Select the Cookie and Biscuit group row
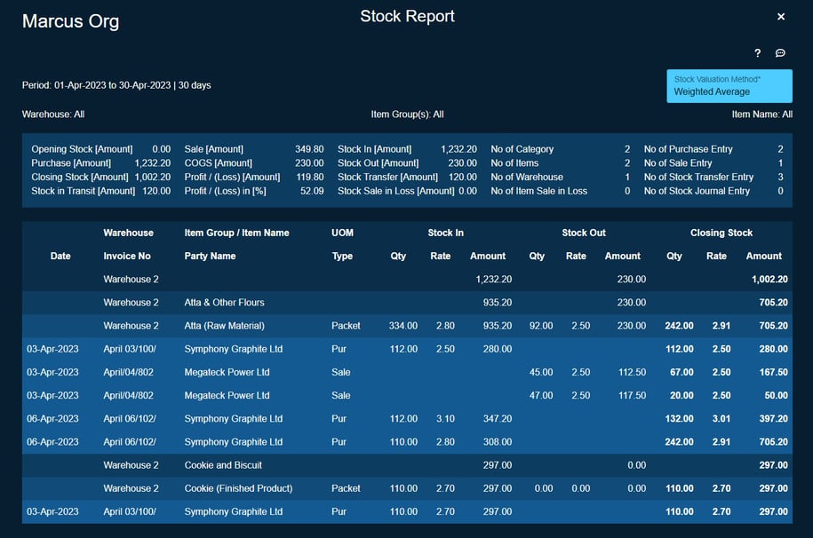Screen dimensions: 813x538 tap(407, 465)
